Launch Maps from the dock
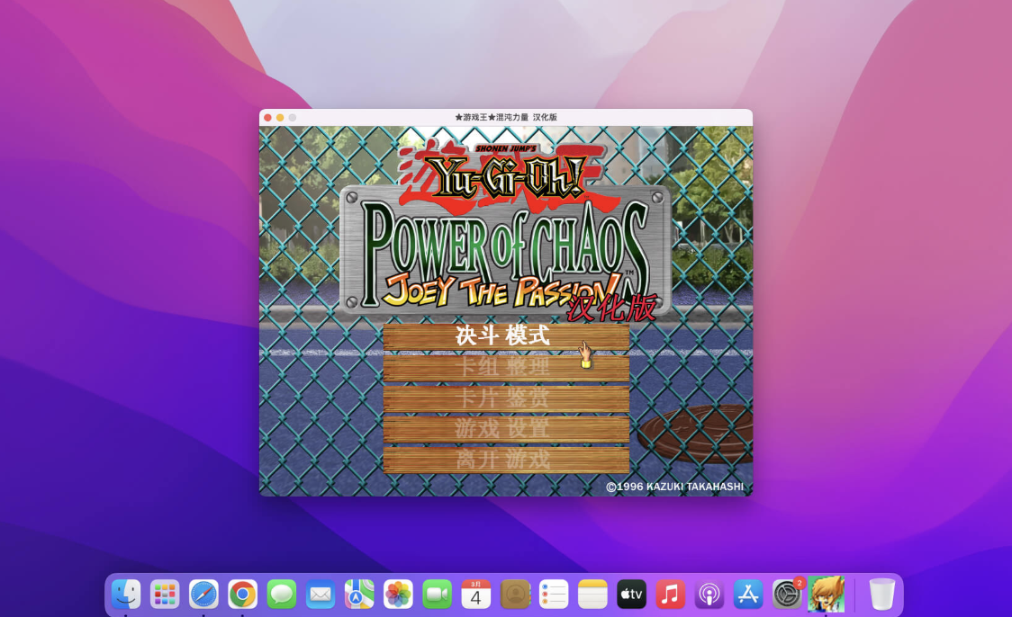The image size is (1012, 617). (359, 594)
